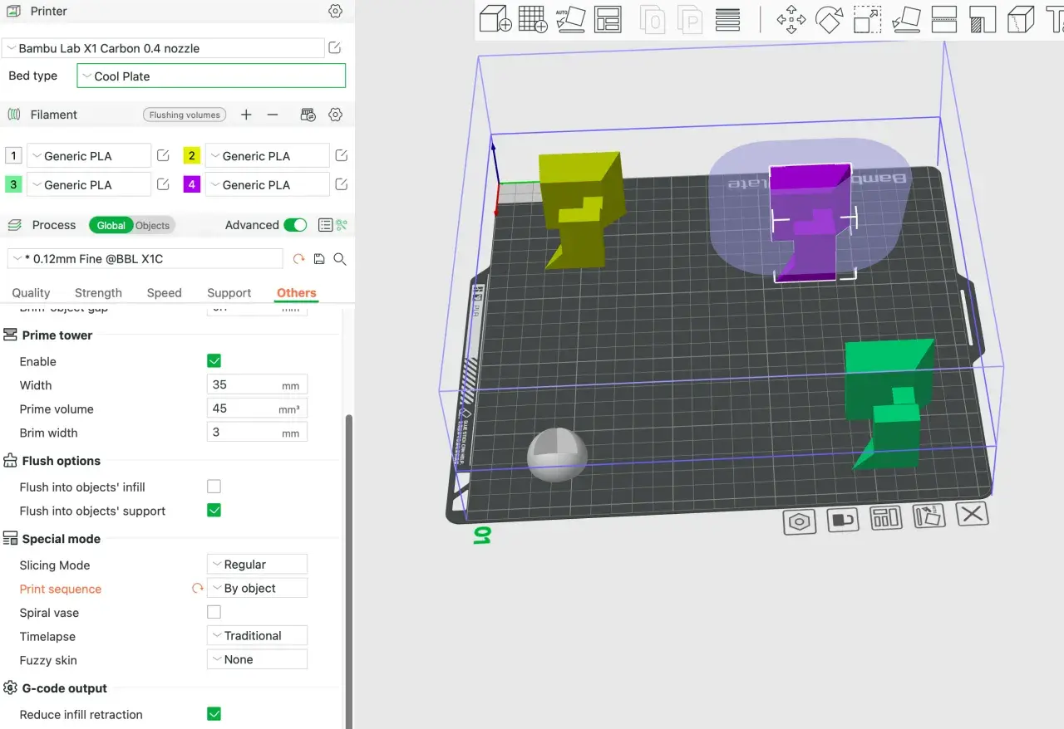Open the Seam painting tool
1064x729 pixels.
click(1021, 19)
